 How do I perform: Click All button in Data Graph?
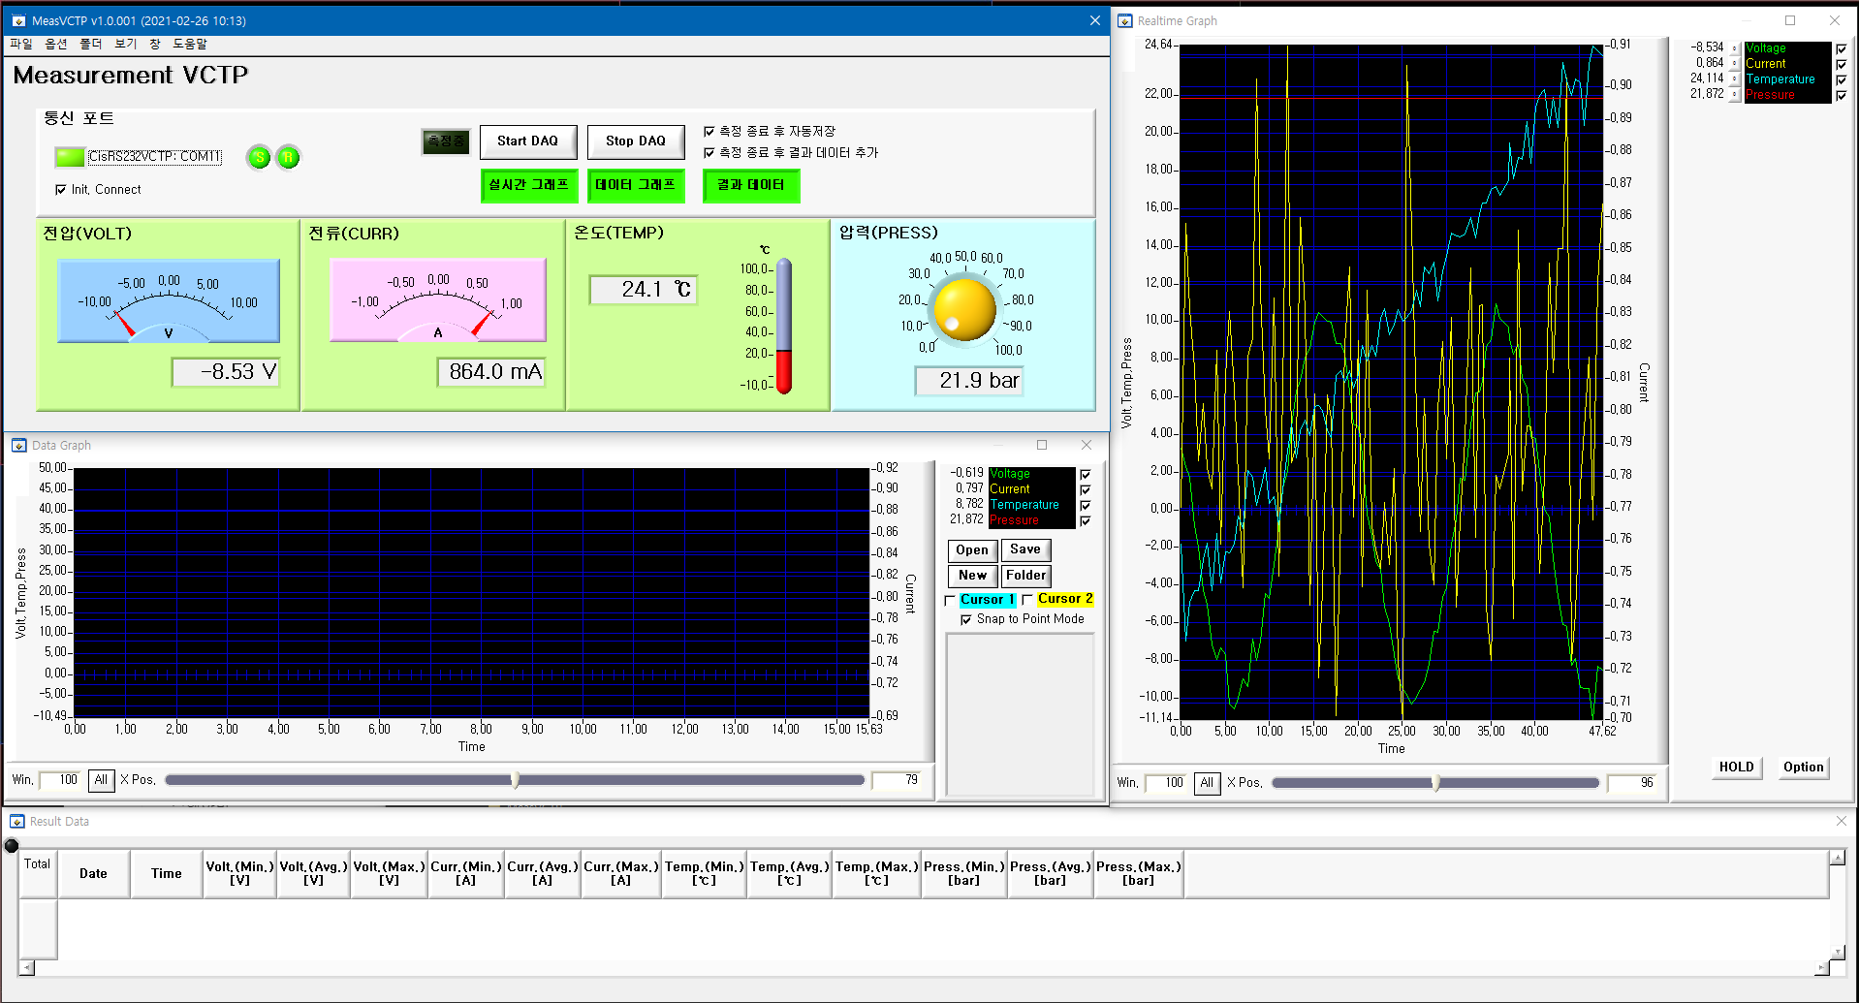[101, 780]
